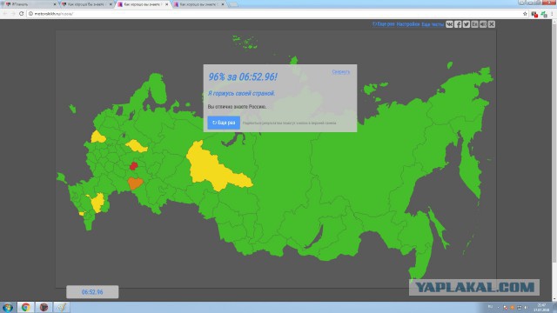This screenshot has height=313, width=557.
Task: Share result on VK
Action: click(449, 24)
